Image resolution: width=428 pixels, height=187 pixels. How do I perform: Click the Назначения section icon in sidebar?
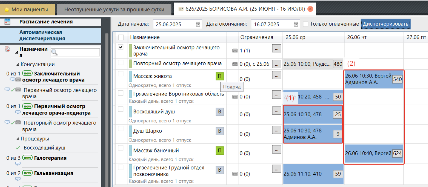(x=8, y=49)
